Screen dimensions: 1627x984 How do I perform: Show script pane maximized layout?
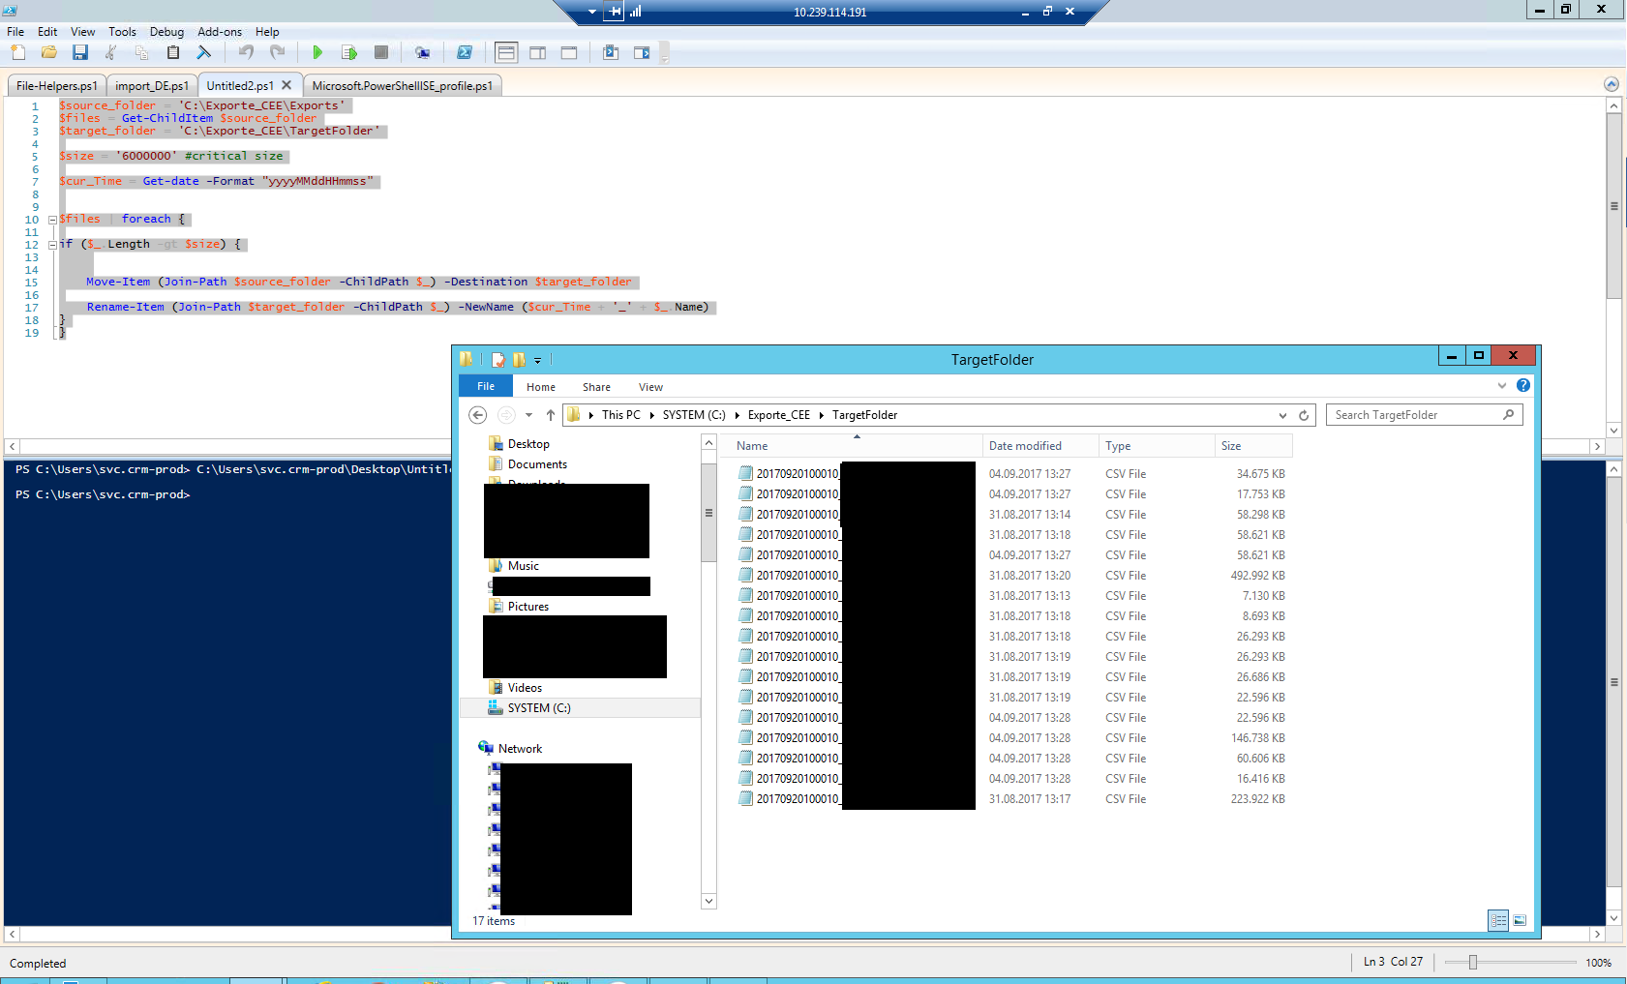(569, 52)
